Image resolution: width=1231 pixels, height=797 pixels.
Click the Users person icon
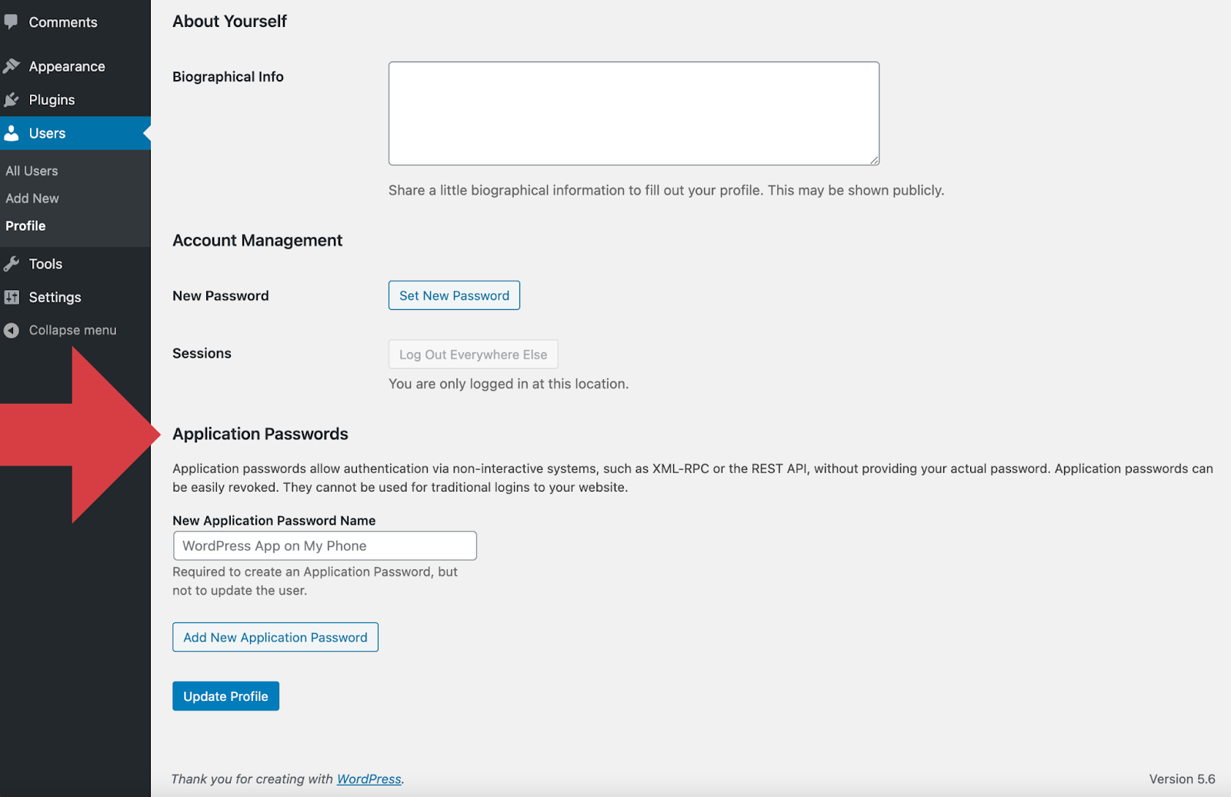tap(11, 133)
